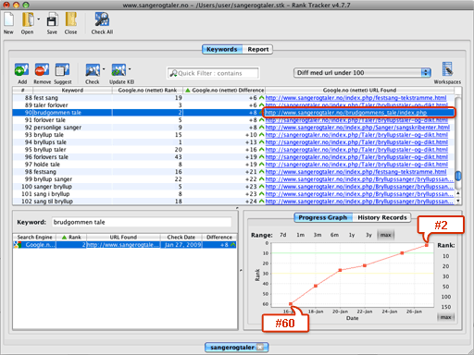This screenshot has width=474, height=355.
Task: Select the 'bryllup tale' keyword row
Action: [233, 135]
